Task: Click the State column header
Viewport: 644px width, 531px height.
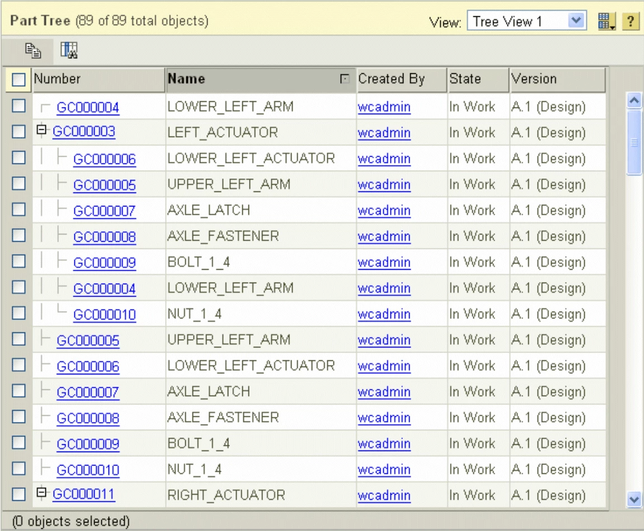Action: (478, 79)
